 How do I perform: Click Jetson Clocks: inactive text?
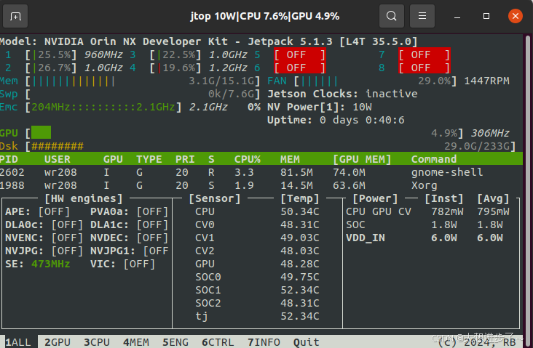point(342,94)
